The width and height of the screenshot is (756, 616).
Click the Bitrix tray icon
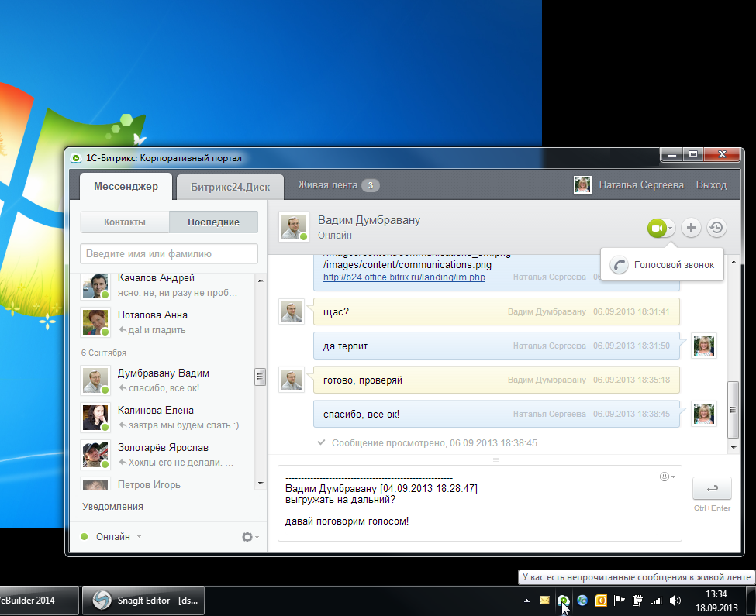coord(563,601)
